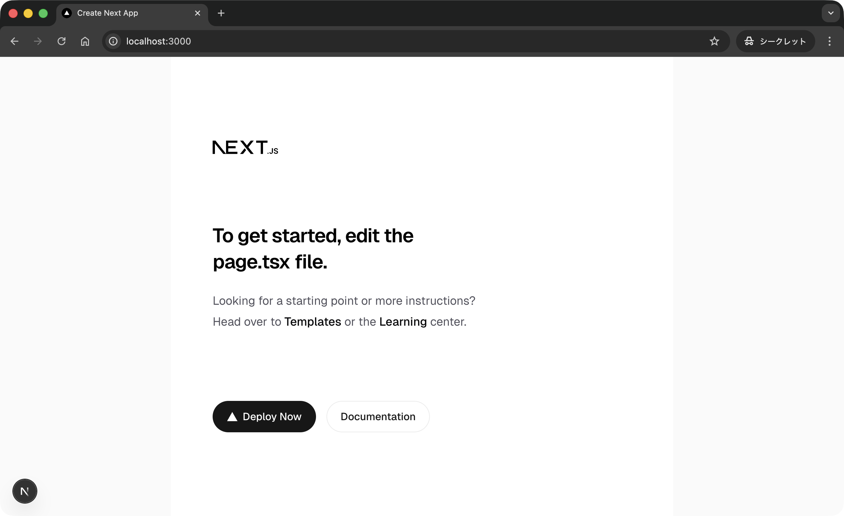The width and height of the screenshot is (844, 516).
Task: Open the Documentation button
Action: pyautogui.click(x=378, y=416)
